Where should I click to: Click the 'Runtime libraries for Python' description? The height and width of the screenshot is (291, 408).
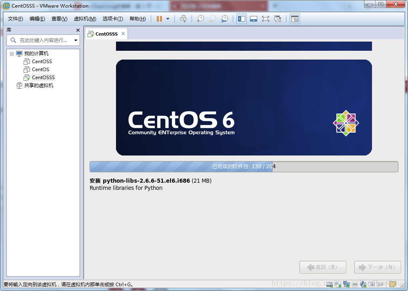(x=126, y=188)
